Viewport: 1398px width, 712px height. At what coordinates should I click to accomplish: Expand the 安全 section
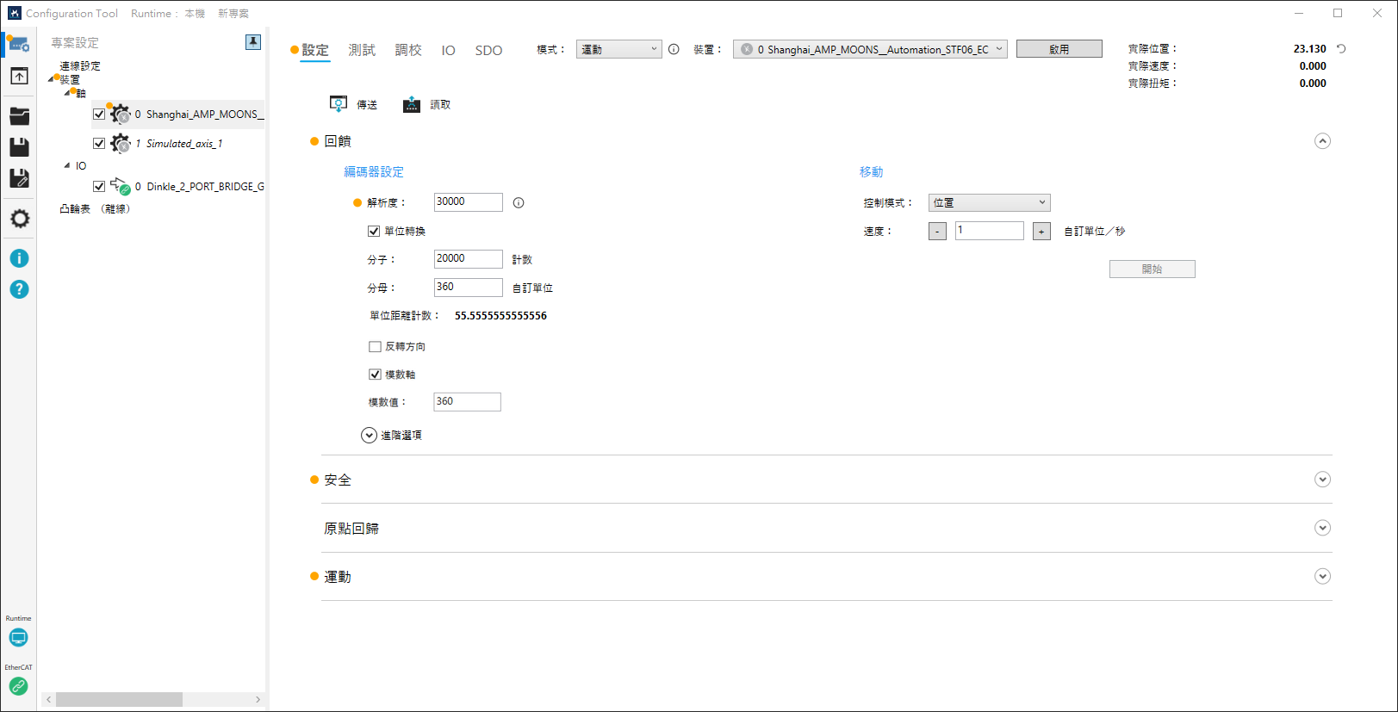(x=1322, y=480)
